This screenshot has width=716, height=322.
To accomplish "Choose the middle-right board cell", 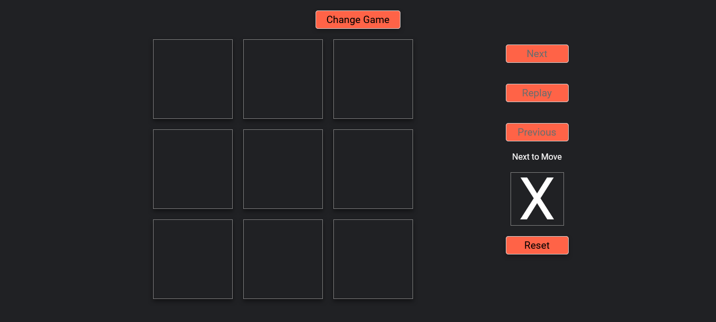I will 373,169.
